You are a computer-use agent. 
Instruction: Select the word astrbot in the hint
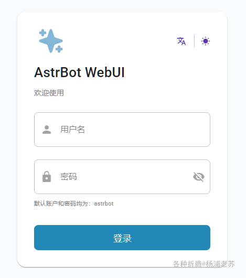(104, 204)
